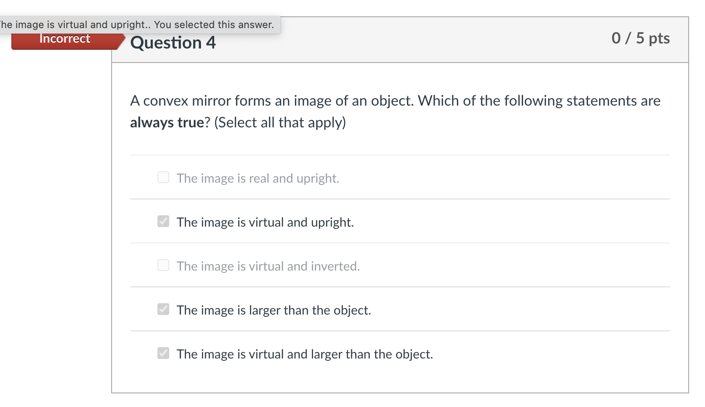Click the '0 / 5 pts' score
The width and height of the screenshot is (705, 407).
(640, 38)
